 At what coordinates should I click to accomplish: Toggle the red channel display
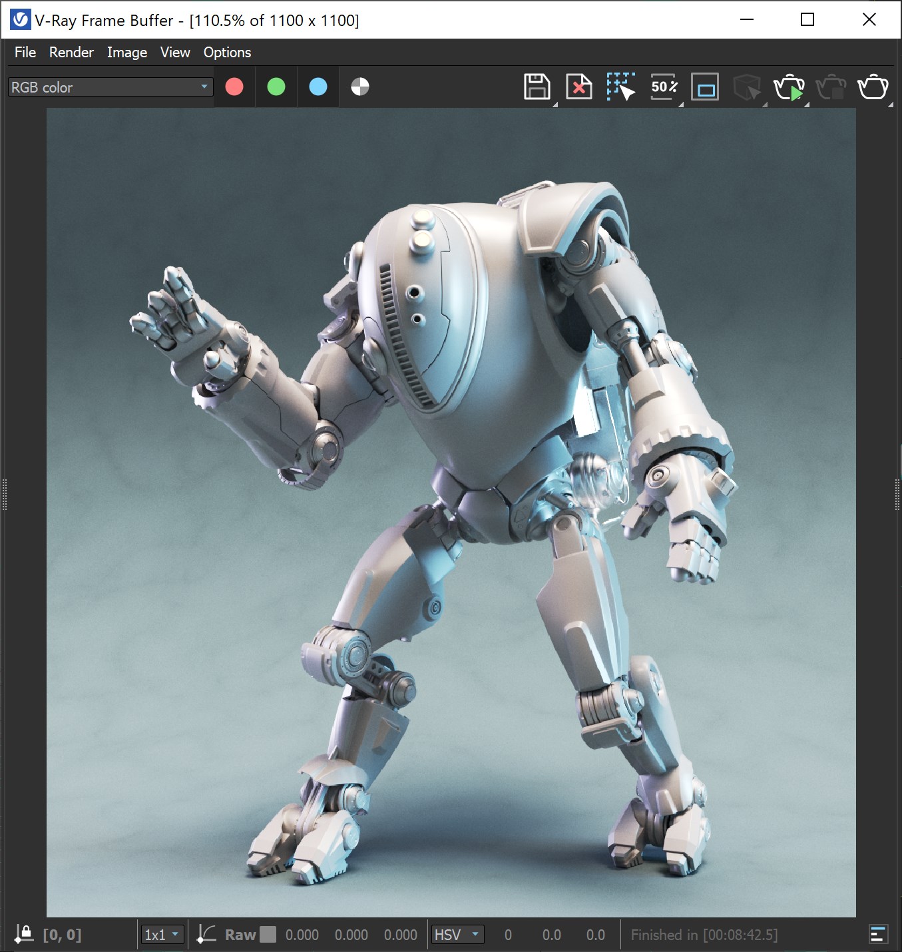point(234,87)
